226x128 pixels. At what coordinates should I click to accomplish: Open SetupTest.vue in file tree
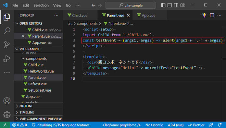tap(39, 90)
